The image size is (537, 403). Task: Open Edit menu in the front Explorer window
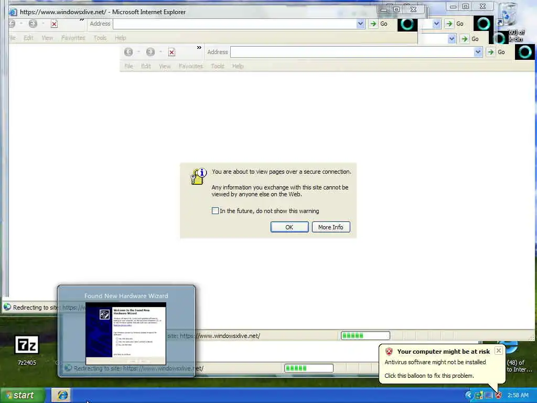click(x=146, y=66)
